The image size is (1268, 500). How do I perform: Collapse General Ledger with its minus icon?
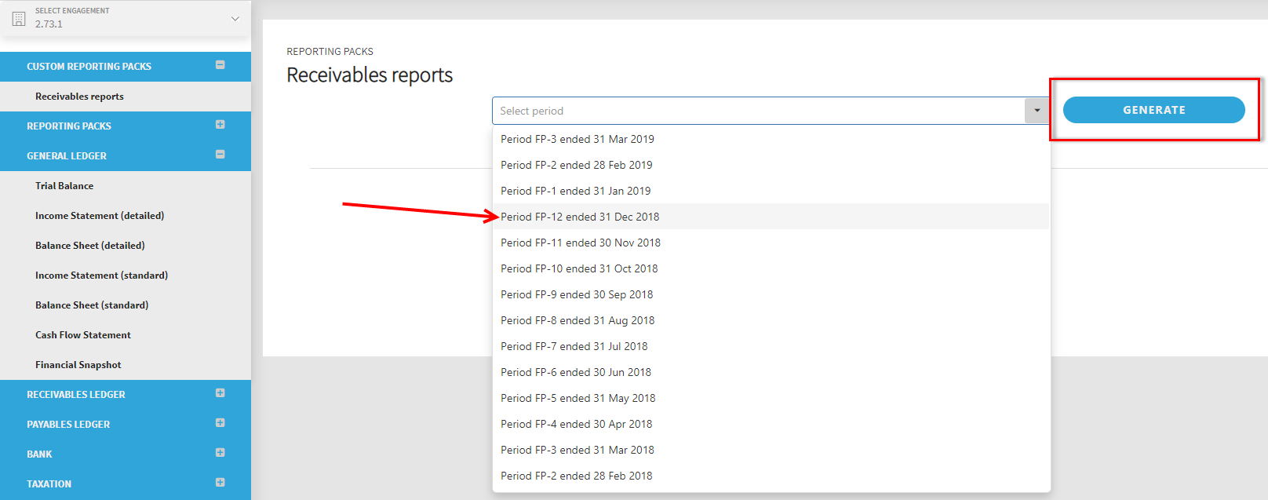point(220,155)
